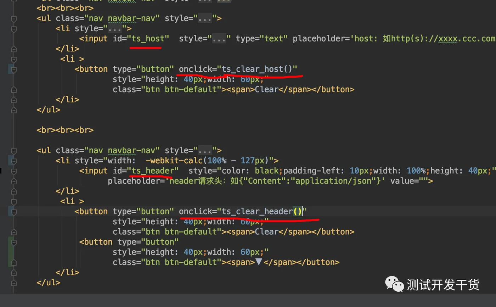Collapse the <li > block holding ts_clear_host button
The image size is (496, 307).
click(14, 59)
